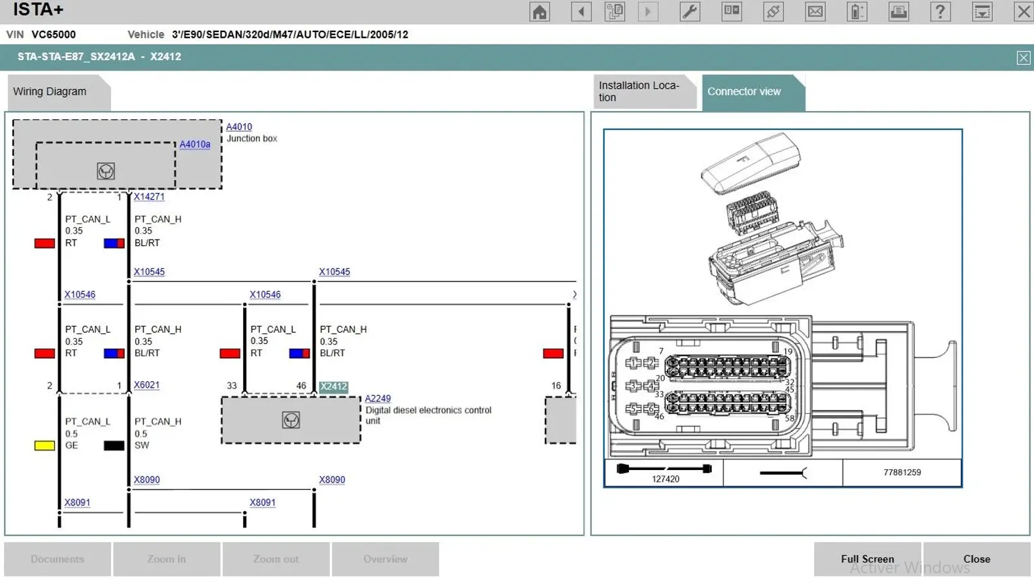1034x579 pixels.
Task: Click pin number 46 on X2412
Action: coord(301,386)
